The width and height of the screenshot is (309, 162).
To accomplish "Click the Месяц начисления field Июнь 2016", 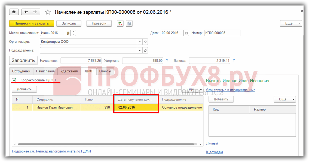I will pyautogui.click(x=53, y=33).
